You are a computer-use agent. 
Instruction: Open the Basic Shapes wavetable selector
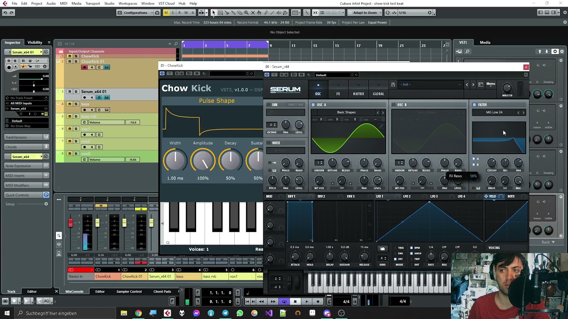346,113
